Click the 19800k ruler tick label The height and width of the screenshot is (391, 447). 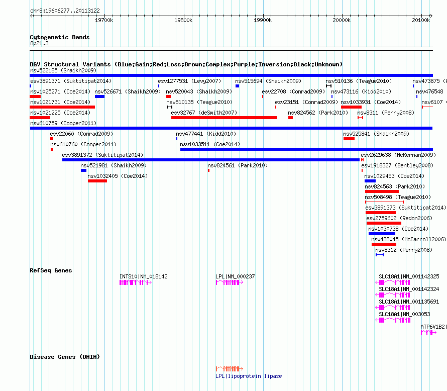pos(183,20)
